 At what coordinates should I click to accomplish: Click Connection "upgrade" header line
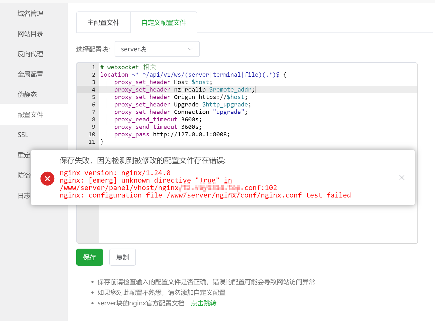click(x=181, y=112)
